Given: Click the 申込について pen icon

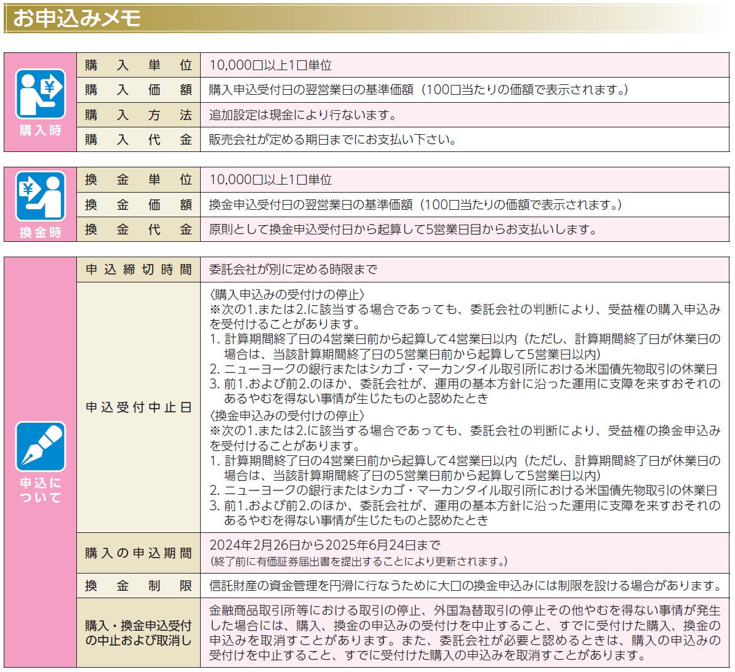Looking at the screenshot, I should pyautogui.click(x=40, y=446).
